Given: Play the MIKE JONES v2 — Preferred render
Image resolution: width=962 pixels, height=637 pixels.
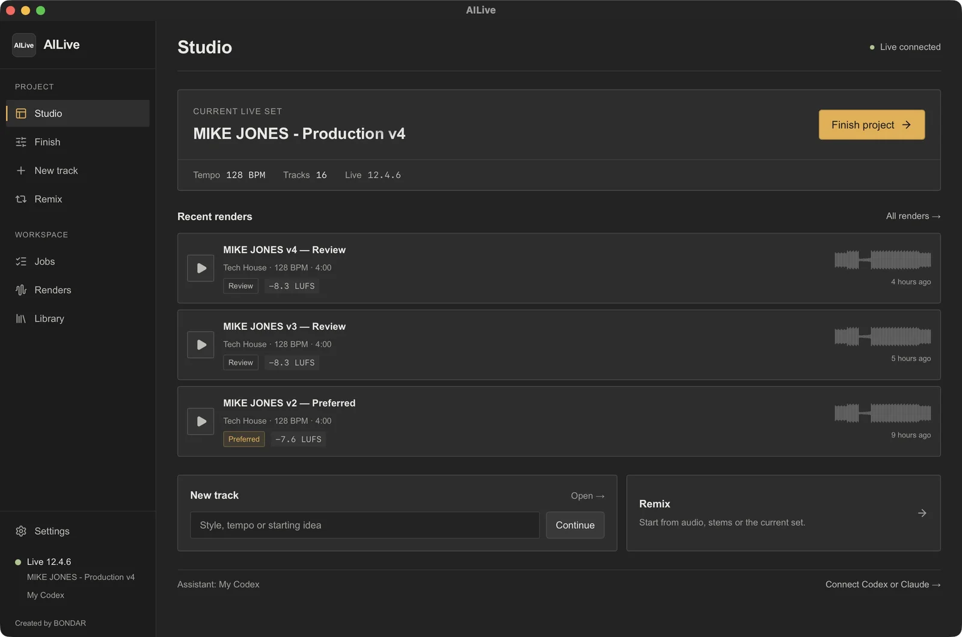Looking at the screenshot, I should pos(201,421).
